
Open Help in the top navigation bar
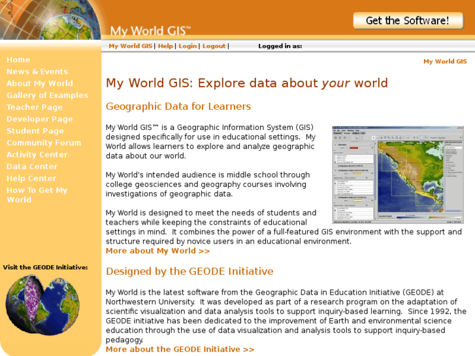point(165,46)
